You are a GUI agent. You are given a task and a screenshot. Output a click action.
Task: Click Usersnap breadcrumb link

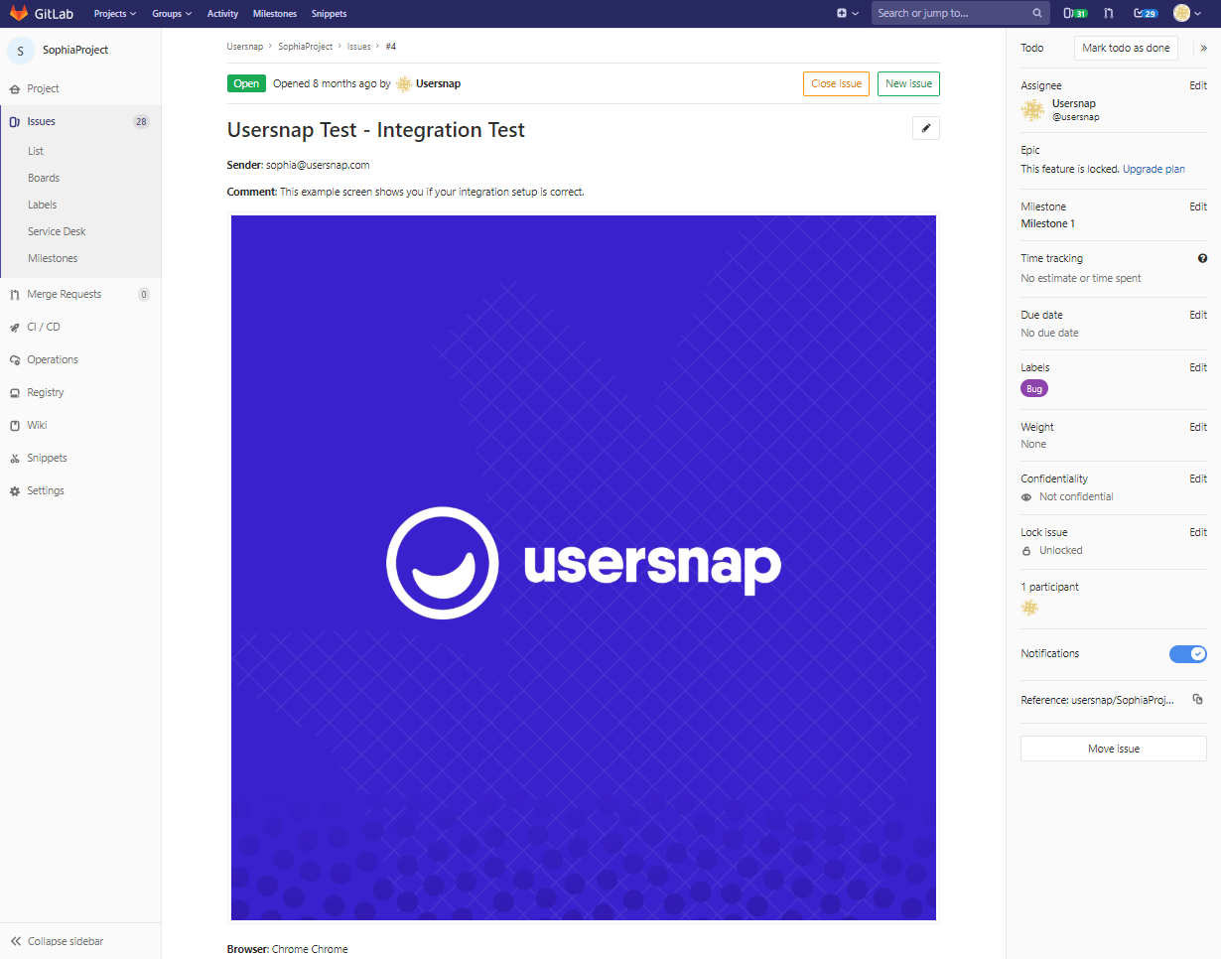click(x=244, y=47)
